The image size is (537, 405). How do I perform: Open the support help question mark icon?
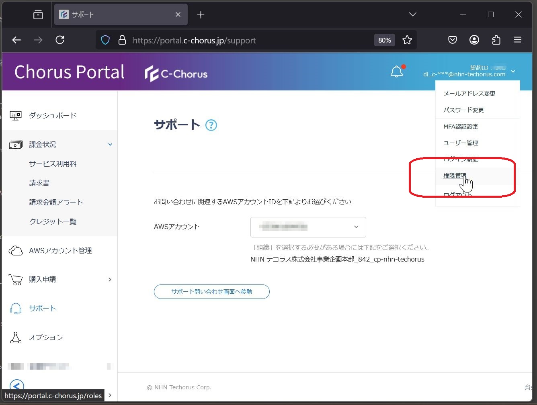pos(211,125)
